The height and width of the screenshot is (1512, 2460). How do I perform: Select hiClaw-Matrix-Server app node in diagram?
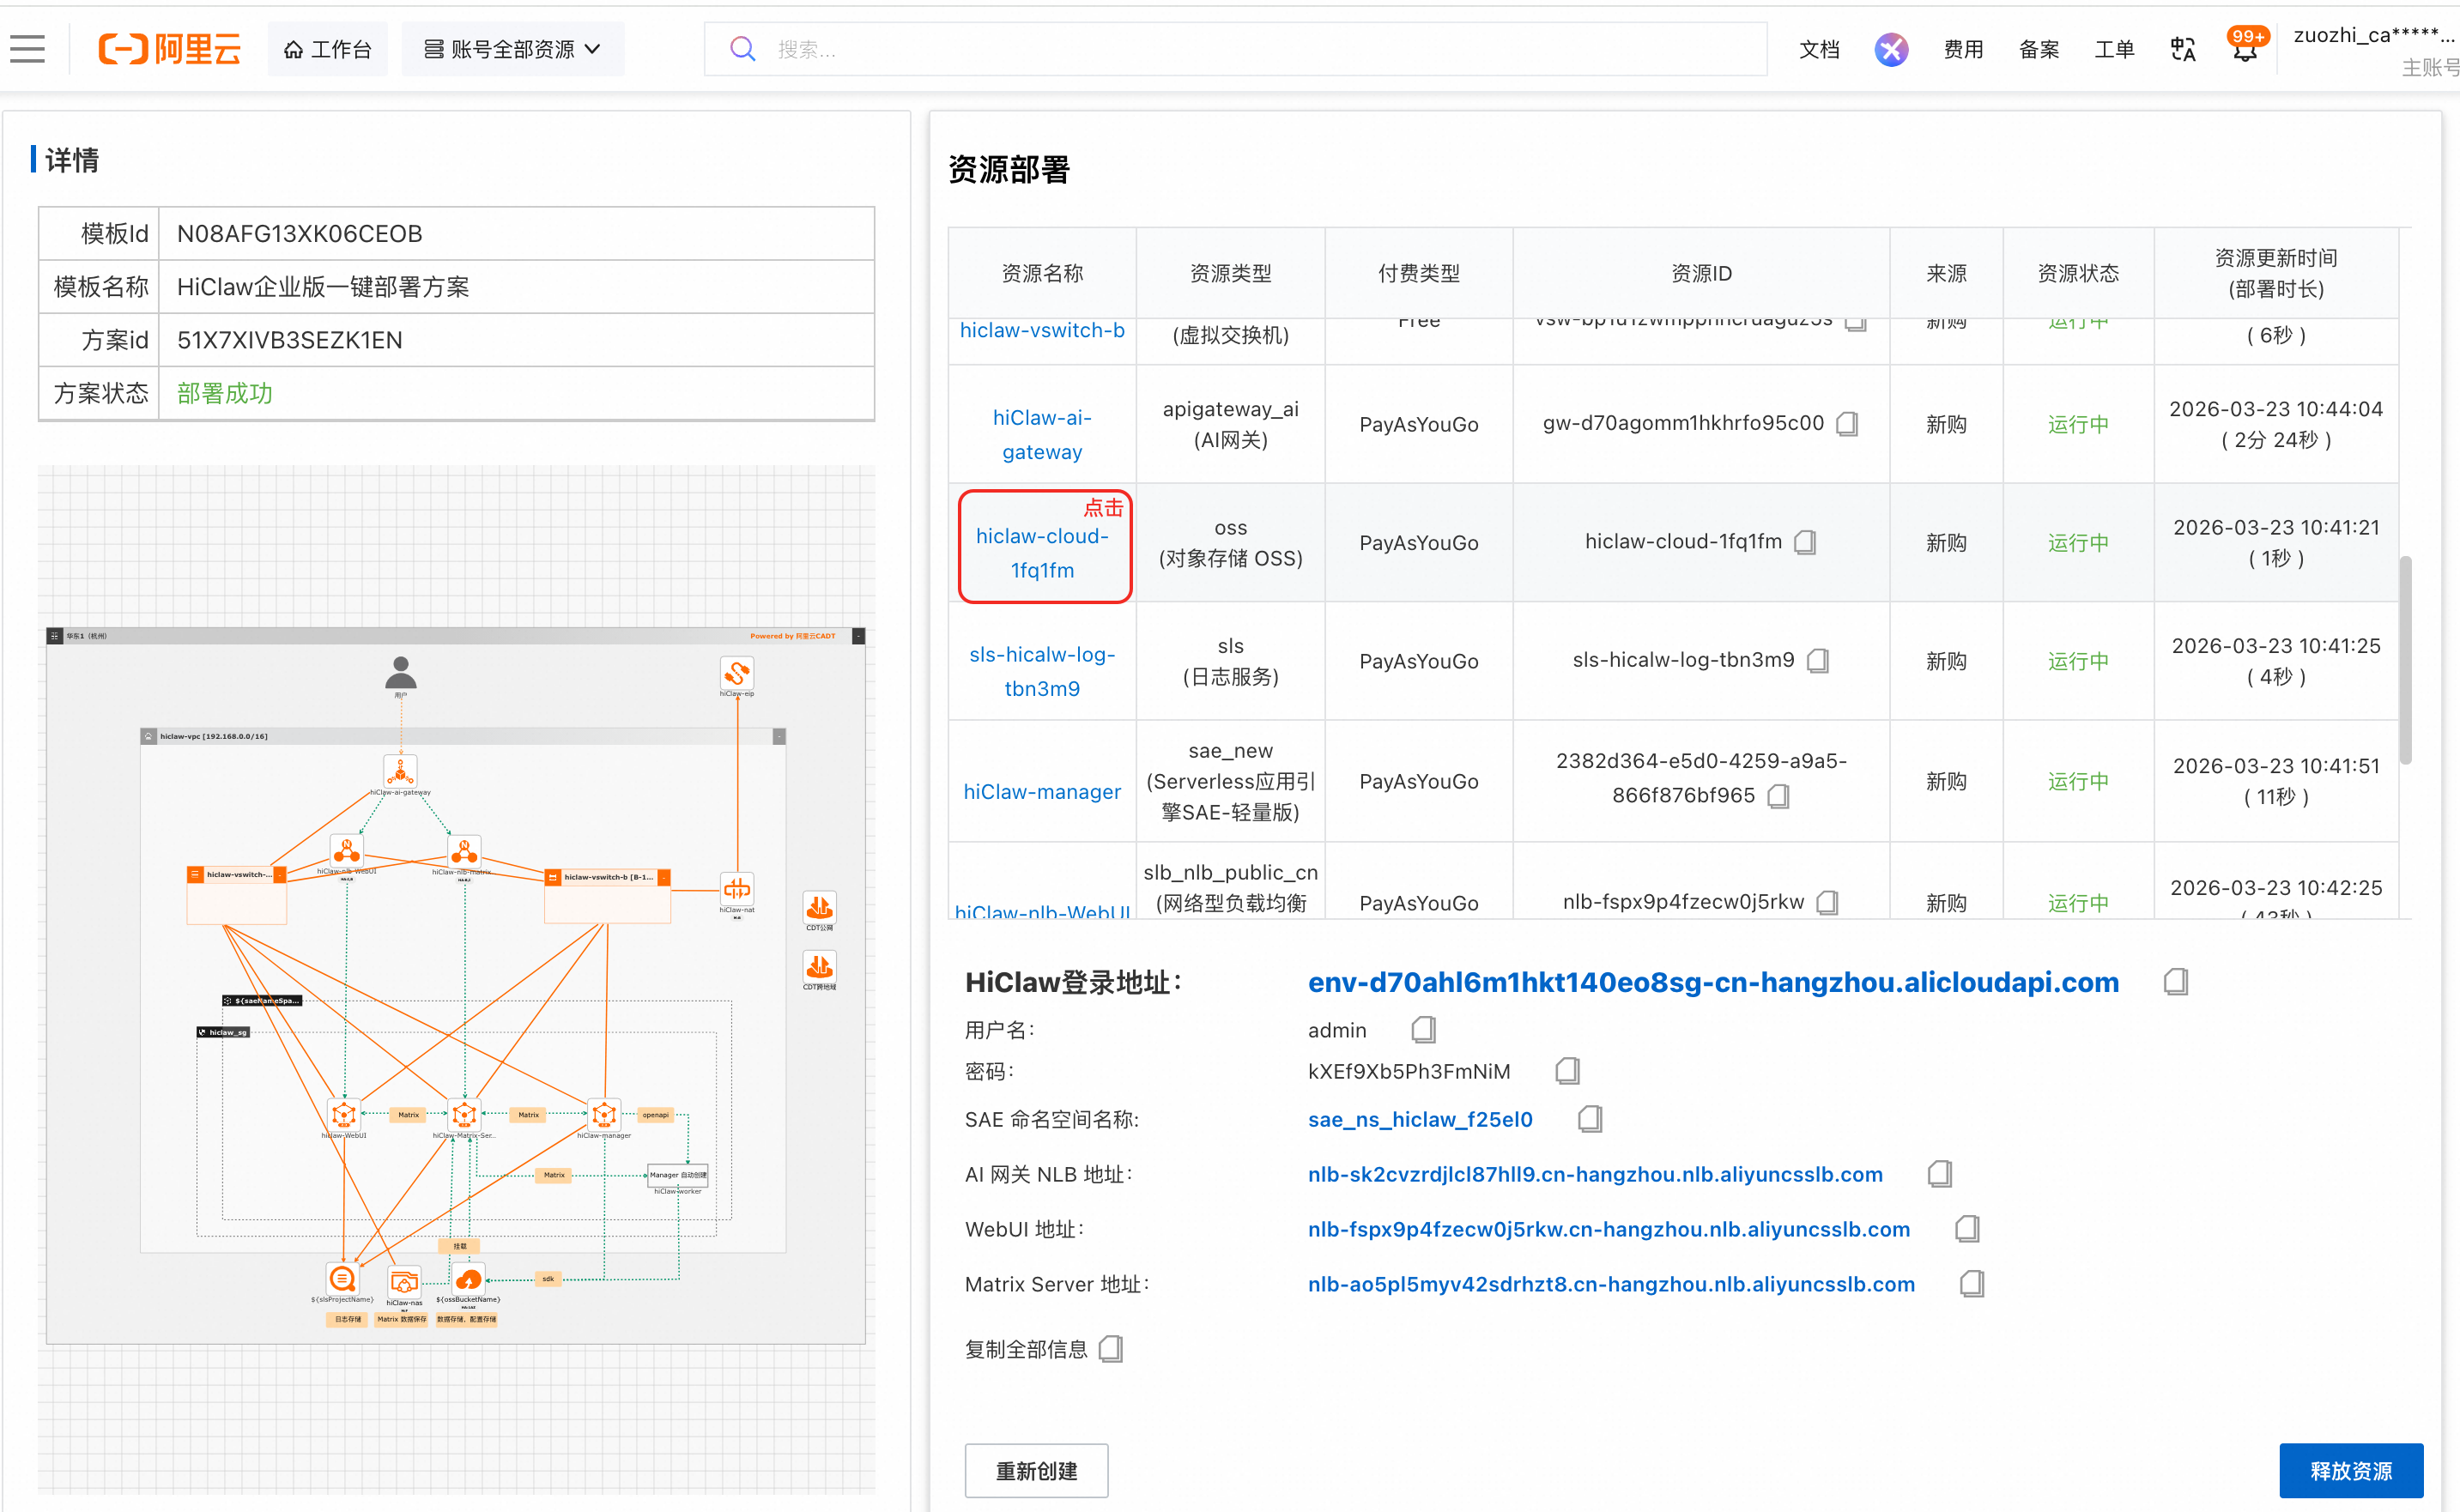[464, 1114]
